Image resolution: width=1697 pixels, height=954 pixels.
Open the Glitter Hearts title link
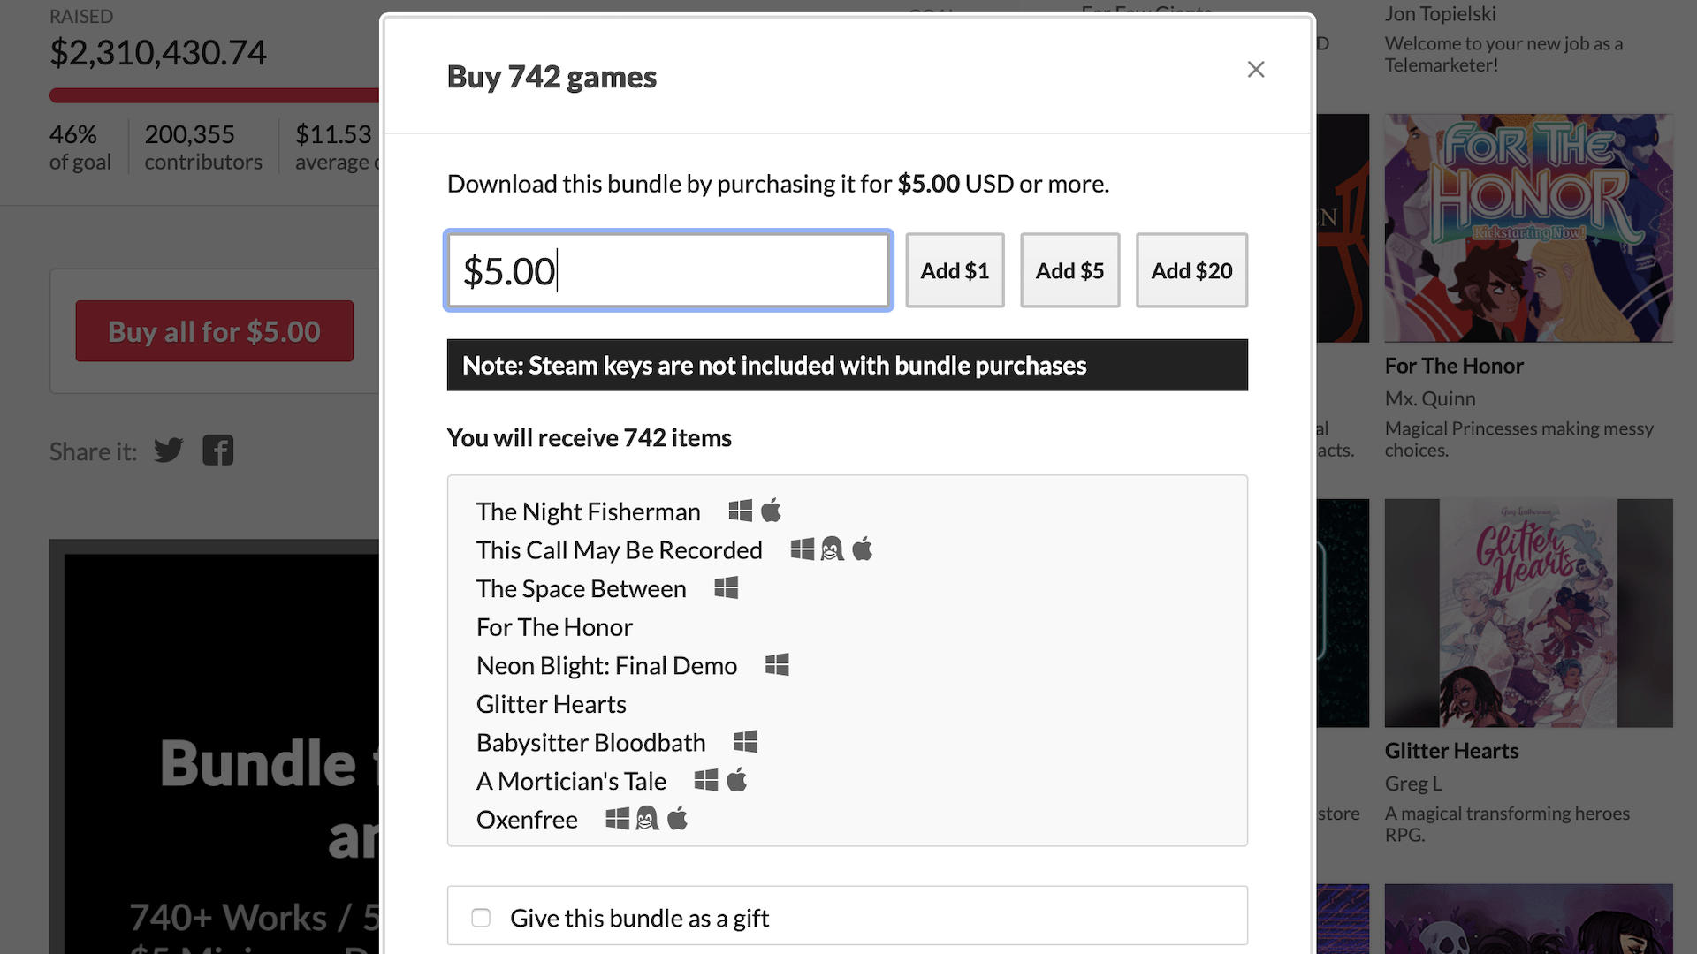pos(1451,751)
